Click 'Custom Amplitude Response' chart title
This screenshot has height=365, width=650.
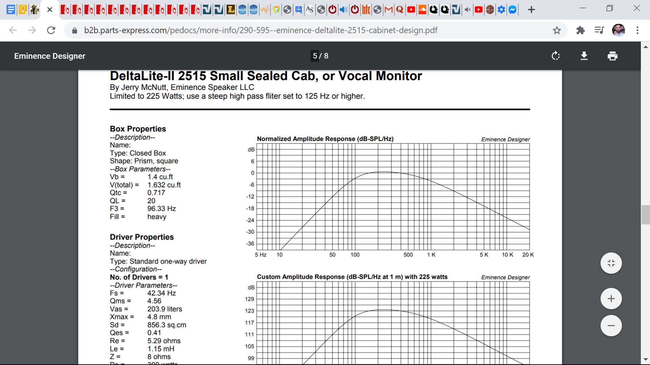[x=352, y=277]
